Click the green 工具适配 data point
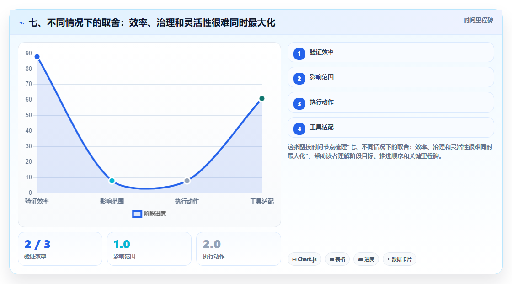Screen dimensions: 512x284 click(x=261, y=99)
